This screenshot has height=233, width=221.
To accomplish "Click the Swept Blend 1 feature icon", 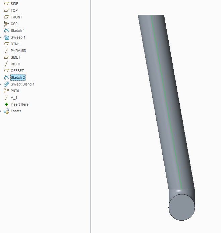I will pos(6,84).
